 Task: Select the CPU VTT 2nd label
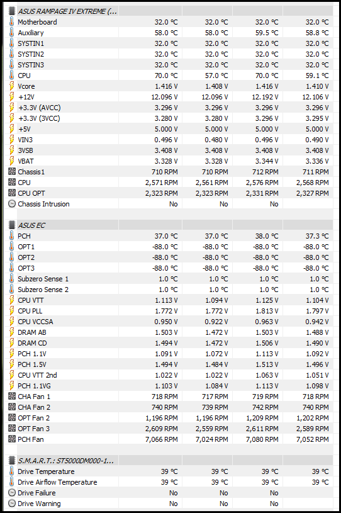coord(37,375)
